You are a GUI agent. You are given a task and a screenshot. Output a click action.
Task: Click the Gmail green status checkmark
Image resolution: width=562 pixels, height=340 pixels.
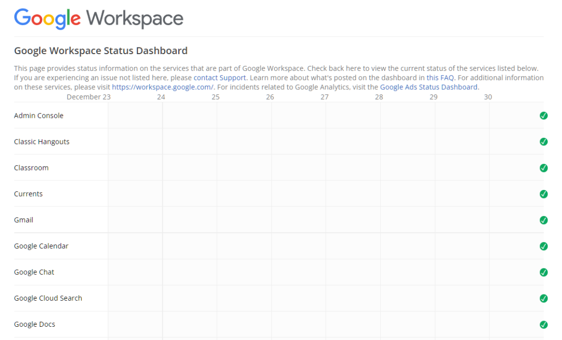[544, 220]
